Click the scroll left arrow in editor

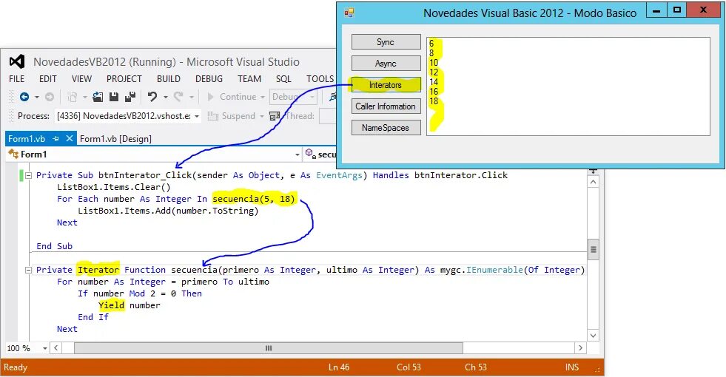tap(56, 348)
